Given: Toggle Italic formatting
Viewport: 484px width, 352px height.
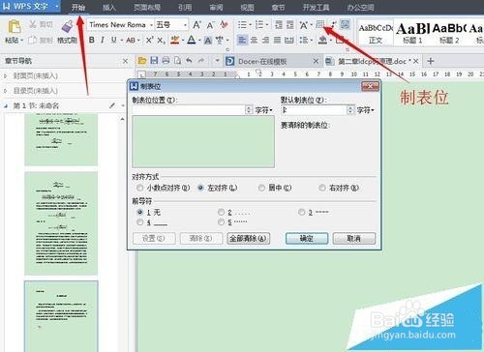Looking at the screenshot, I should tap(103, 40).
